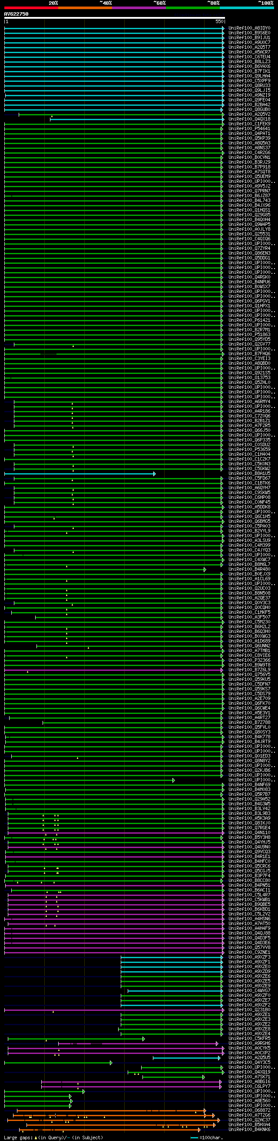Select hit label UniRef100_Q4Y3C5
The height and width of the screenshot is (1141, 278).
tap(249, 1063)
